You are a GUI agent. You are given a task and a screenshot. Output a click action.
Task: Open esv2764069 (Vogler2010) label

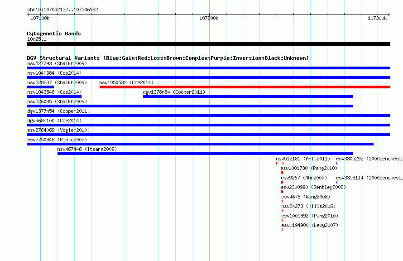[x=58, y=130]
